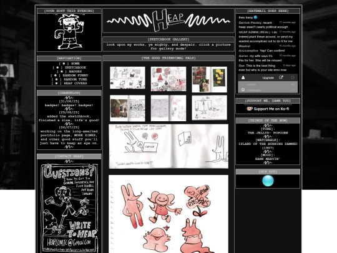Open the rabbit with laptop sketch spread

tap(168, 146)
